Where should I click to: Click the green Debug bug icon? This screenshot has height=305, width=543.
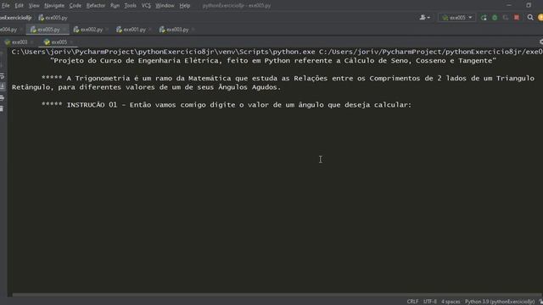[x=495, y=17]
